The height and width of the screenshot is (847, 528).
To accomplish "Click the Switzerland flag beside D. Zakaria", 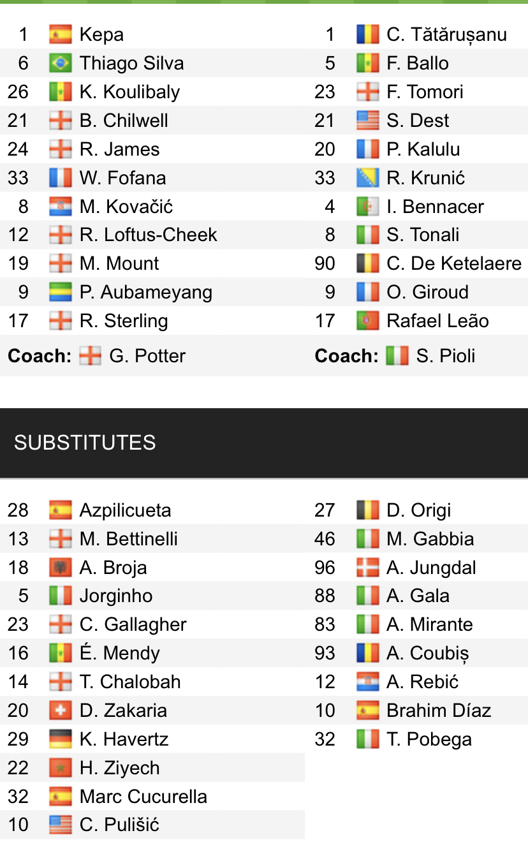I will coord(60,711).
